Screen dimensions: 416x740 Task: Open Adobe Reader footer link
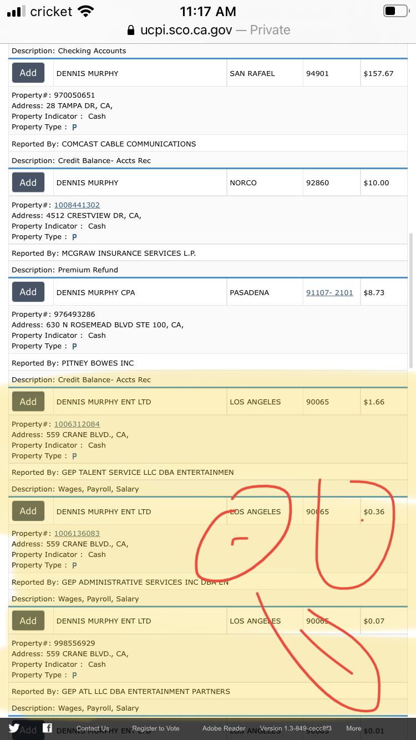point(224,728)
